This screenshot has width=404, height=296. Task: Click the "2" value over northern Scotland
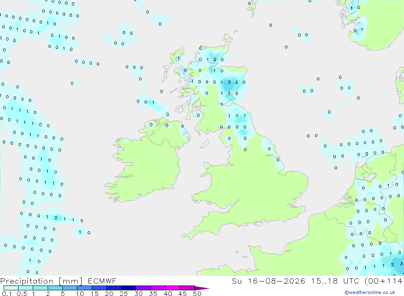215,60
